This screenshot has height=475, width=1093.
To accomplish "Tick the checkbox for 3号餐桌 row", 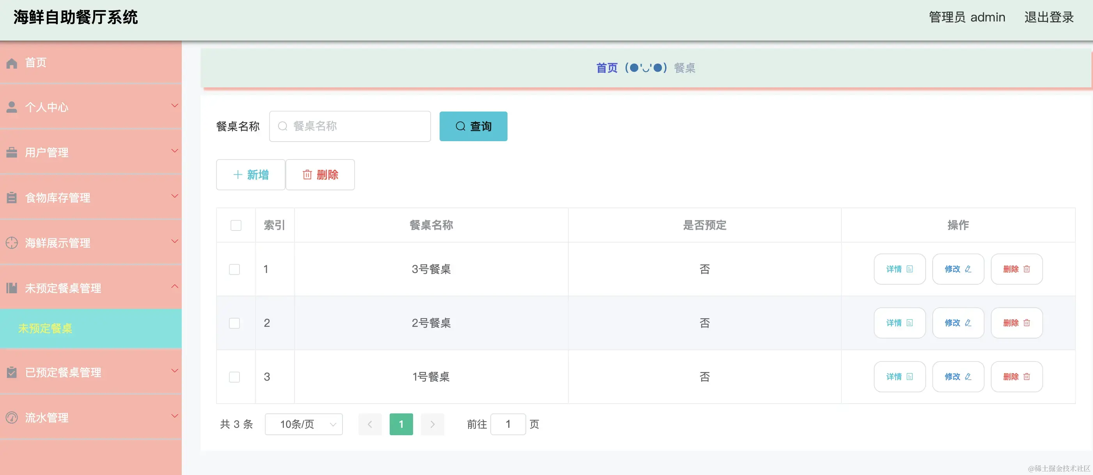I will 235,269.
